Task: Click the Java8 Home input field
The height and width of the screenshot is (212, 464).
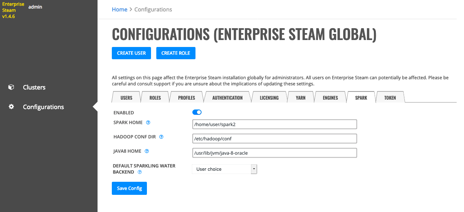Action: pos(275,153)
